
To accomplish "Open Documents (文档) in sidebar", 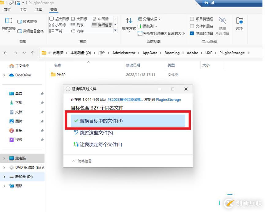I will [16, 112].
